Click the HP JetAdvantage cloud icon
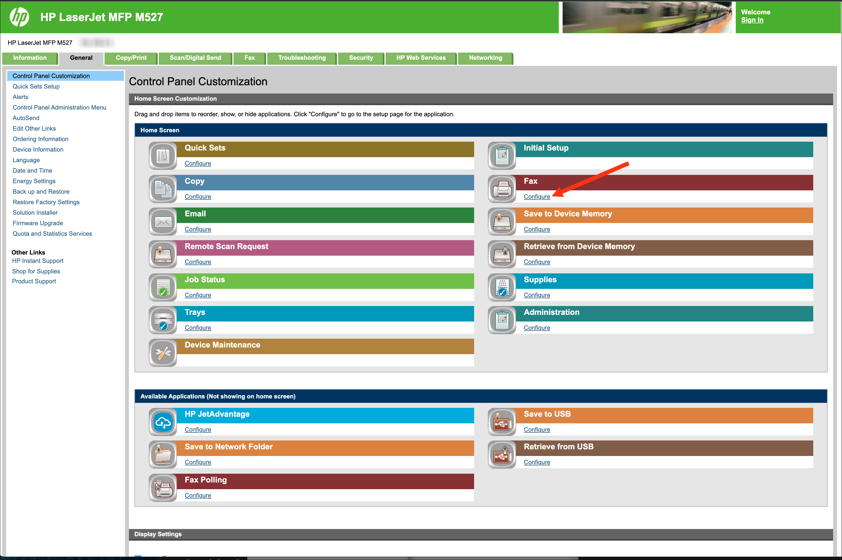Viewport: 842px width, 560px height. tap(163, 422)
